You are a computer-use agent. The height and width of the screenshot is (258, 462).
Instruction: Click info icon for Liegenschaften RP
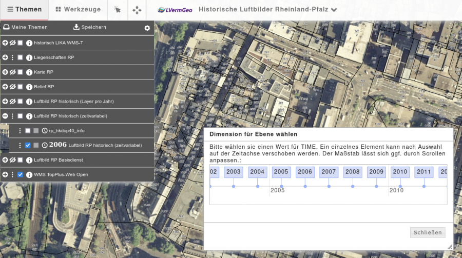point(29,57)
